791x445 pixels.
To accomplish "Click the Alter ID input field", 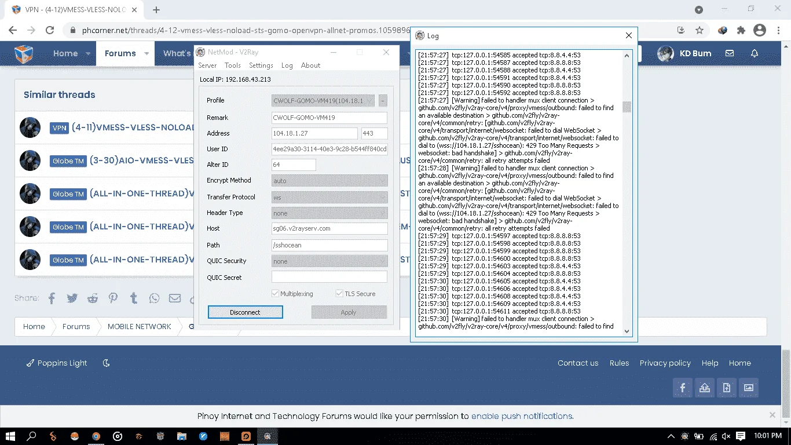I will click(294, 165).
